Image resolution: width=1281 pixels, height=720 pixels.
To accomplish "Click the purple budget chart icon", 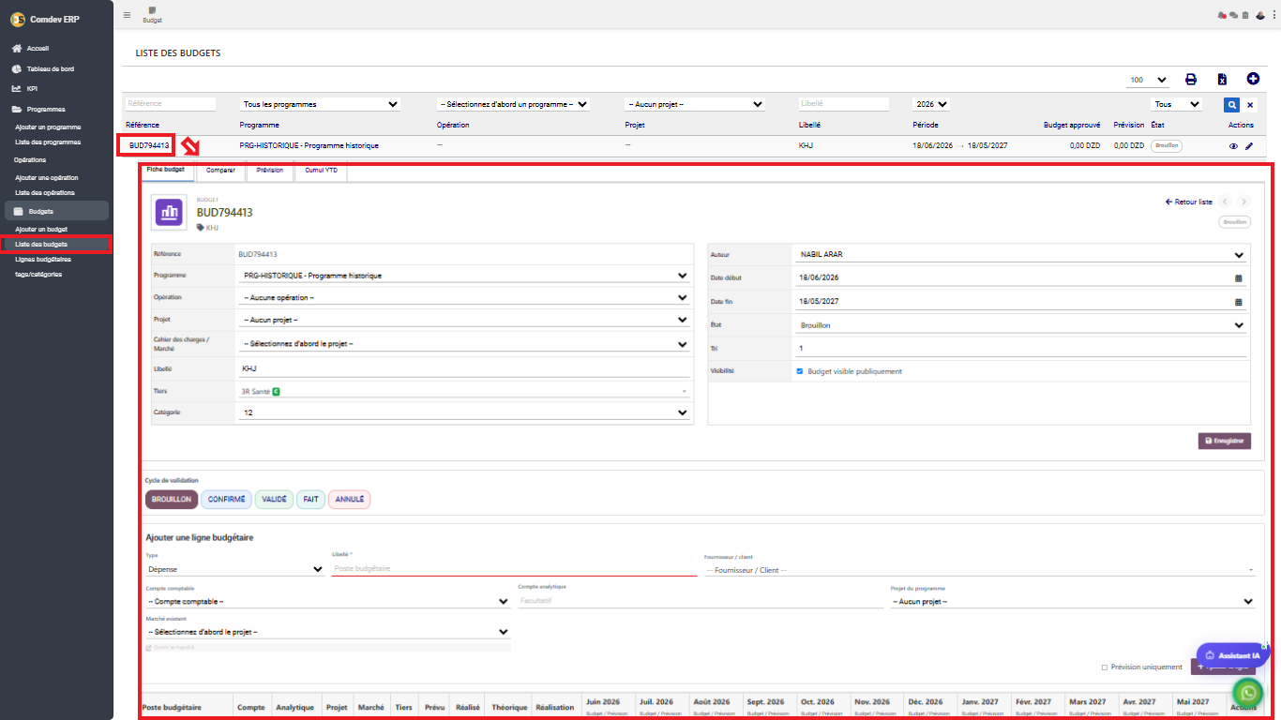I will (170, 213).
